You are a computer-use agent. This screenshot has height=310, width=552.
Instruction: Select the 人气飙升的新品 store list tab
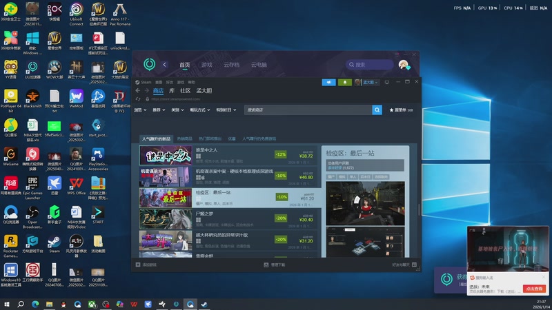coord(157,139)
